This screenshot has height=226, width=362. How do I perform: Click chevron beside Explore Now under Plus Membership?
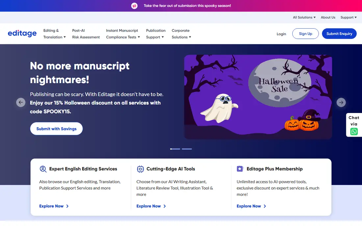click(x=265, y=206)
